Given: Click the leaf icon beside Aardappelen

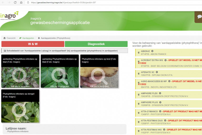Looking at the screenshot, I should pos(20,38).
